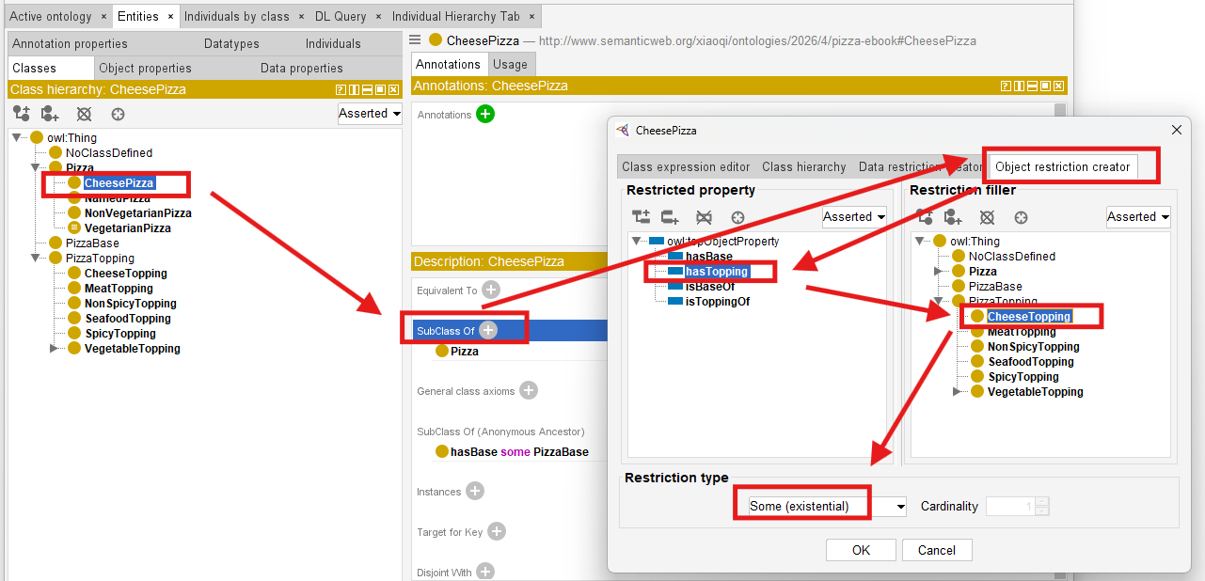1205x581 pixels.
Task: Click hasBase some PizzaBase axiom
Action: coord(519,452)
